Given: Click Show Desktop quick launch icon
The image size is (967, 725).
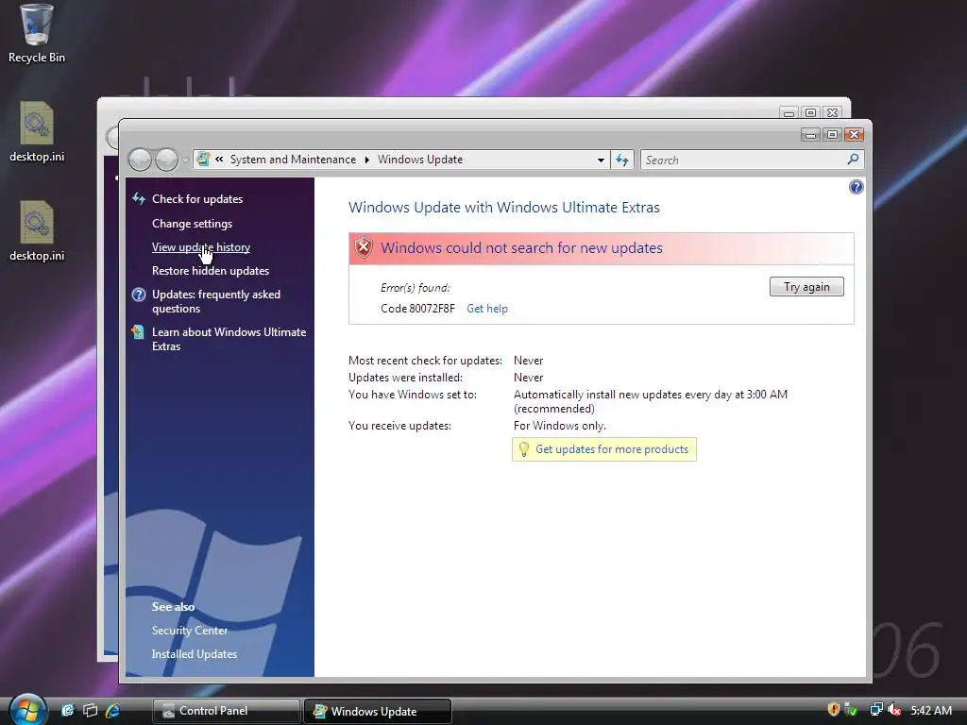Looking at the screenshot, I should (67, 711).
